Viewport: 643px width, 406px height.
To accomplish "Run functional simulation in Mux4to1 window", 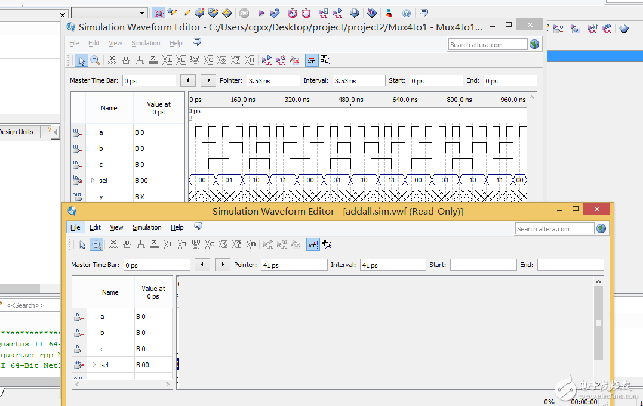I will 266,60.
